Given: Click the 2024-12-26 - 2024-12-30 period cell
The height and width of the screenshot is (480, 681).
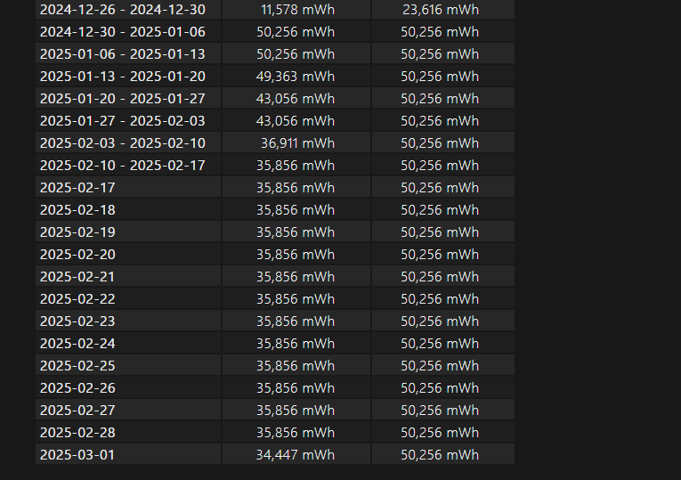Looking at the screenshot, I should (122, 9).
